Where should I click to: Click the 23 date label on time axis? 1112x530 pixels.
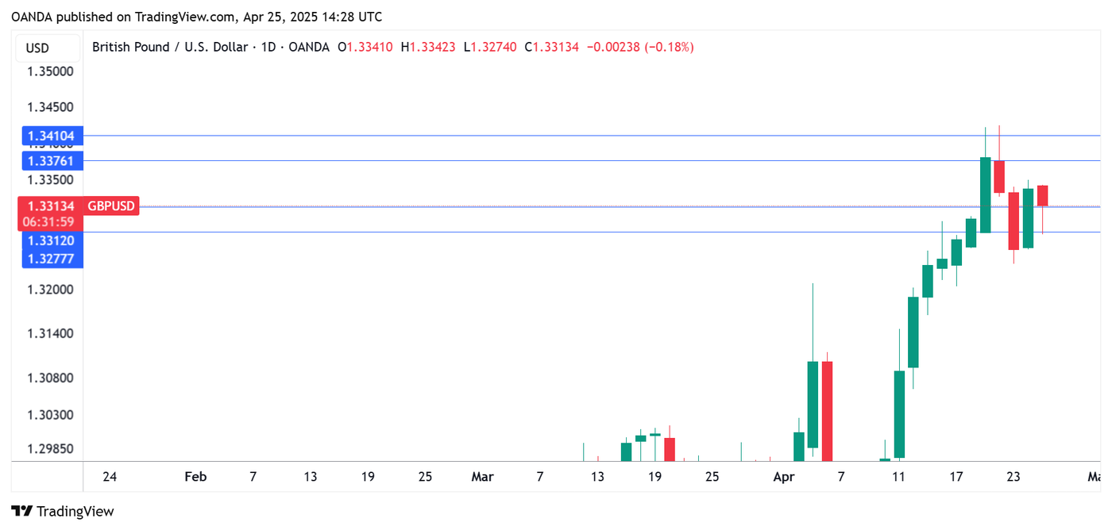click(1014, 477)
